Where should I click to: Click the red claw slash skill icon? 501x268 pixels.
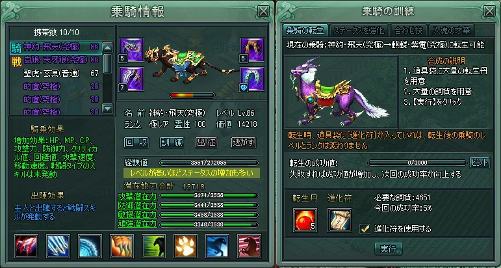(26, 246)
